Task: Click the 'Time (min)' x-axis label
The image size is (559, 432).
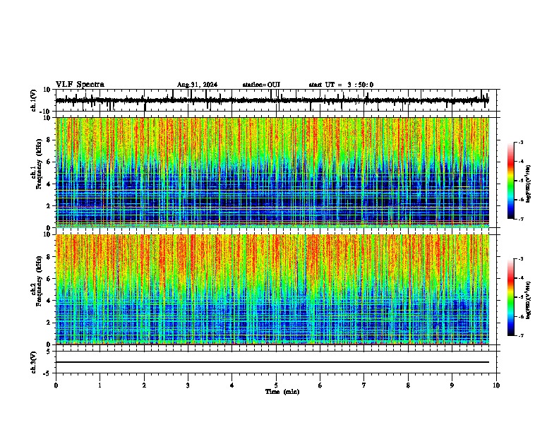Action: [282, 392]
